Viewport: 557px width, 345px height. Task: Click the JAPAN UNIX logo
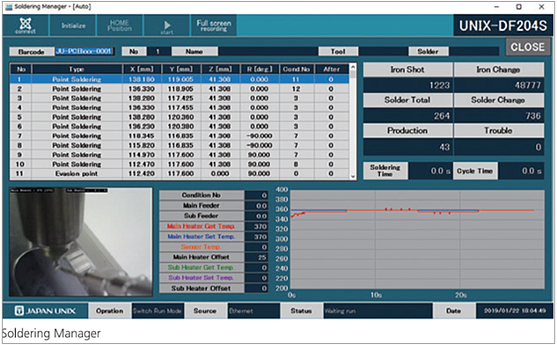coord(45,311)
